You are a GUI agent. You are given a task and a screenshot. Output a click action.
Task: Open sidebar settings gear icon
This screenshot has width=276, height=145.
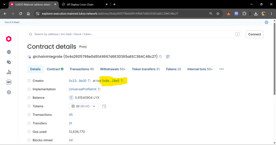point(9,92)
